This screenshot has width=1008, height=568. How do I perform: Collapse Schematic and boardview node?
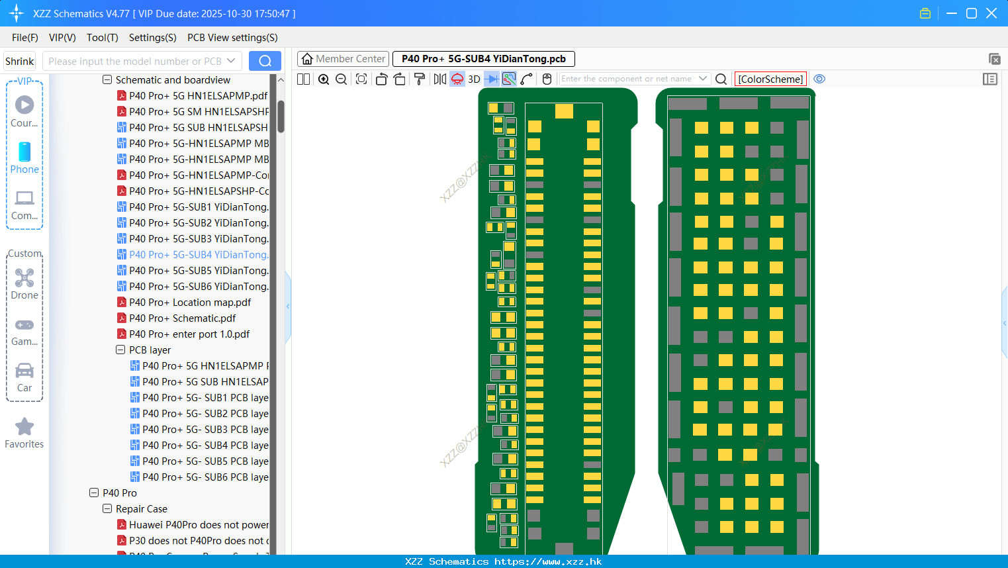click(x=107, y=79)
